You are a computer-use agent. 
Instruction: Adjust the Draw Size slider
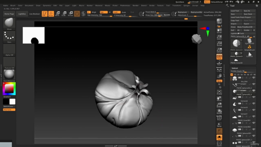coord(158,15)
